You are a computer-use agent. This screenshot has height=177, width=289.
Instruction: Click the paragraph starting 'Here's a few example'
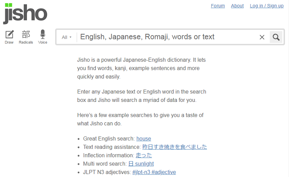[140, 119]
